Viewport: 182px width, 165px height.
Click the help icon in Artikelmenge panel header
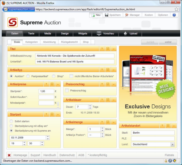point(102,122)
